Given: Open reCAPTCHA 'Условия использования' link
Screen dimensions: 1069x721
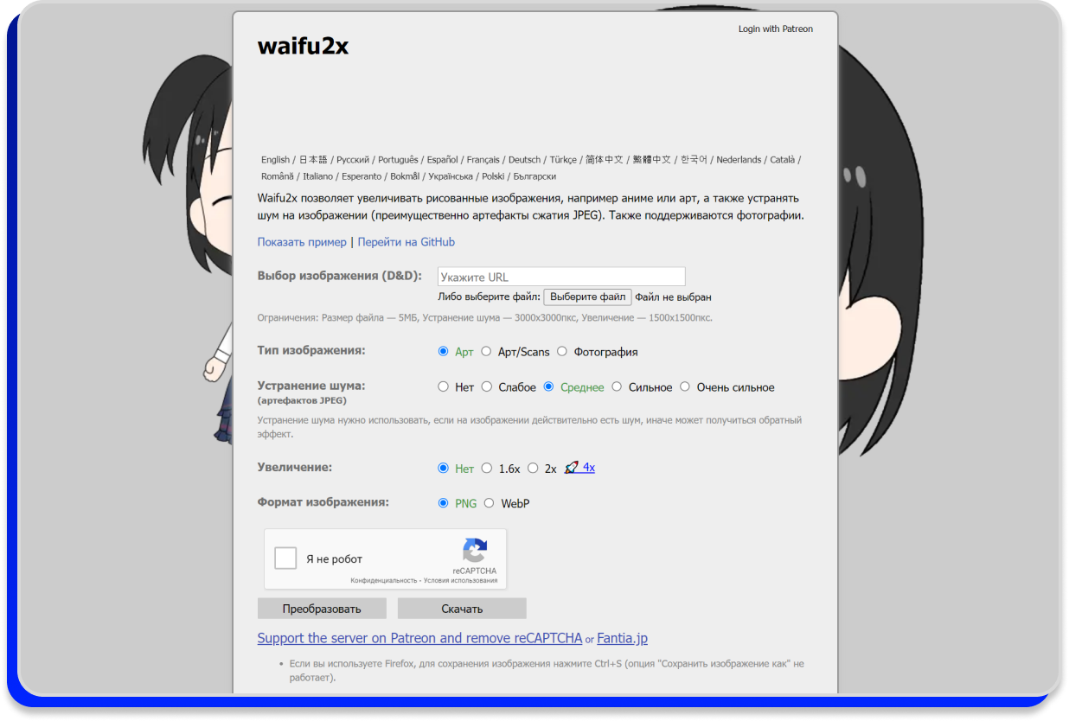Looking at the screenshot, I should (x=461, y=581).
